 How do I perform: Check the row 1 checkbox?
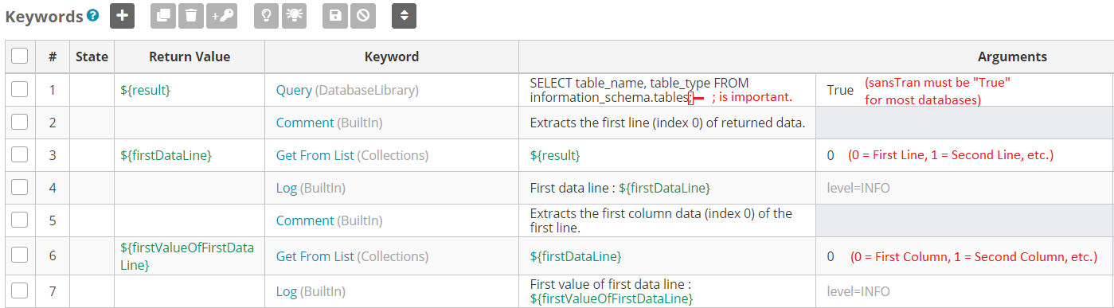pos(20,90)
